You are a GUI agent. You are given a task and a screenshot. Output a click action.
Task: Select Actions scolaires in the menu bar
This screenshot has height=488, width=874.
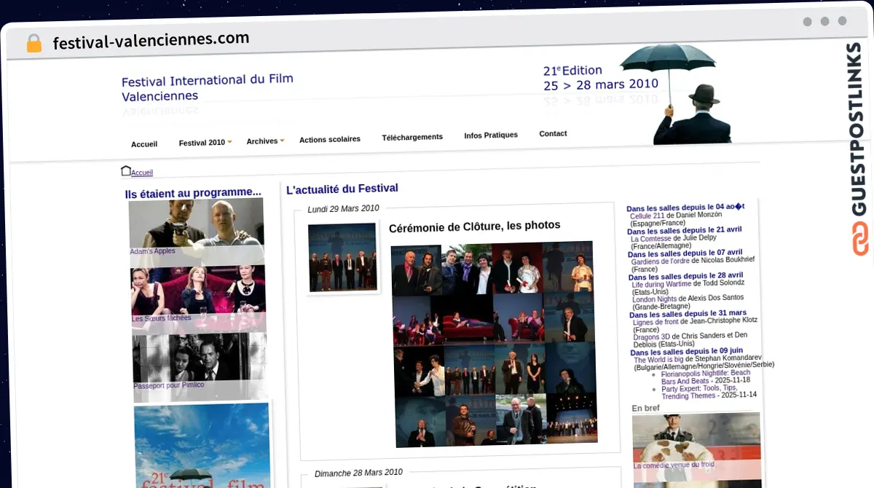point(330,138)
